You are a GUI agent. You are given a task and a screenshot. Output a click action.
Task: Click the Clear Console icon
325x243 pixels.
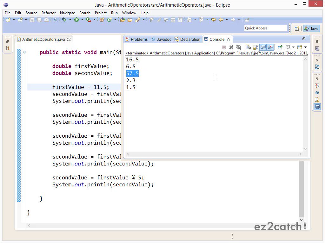pos(248,47)
